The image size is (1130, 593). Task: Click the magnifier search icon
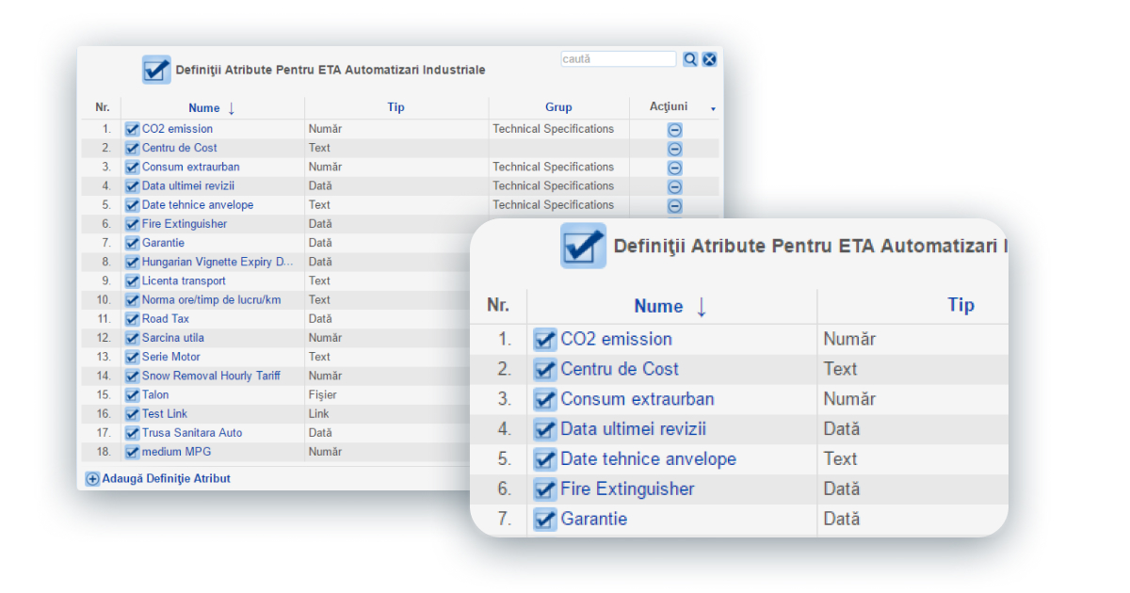[690, 59]
